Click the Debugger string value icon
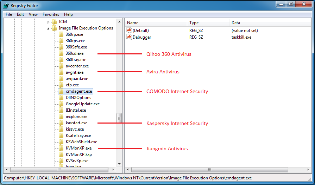 pyautogui.click(x=129, y=37)
